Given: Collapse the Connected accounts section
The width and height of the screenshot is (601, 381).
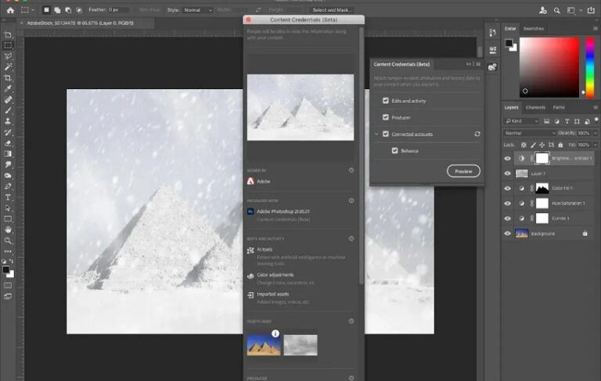Looking at the screenshot, I should pyautogui.click(x=376, y=134).
